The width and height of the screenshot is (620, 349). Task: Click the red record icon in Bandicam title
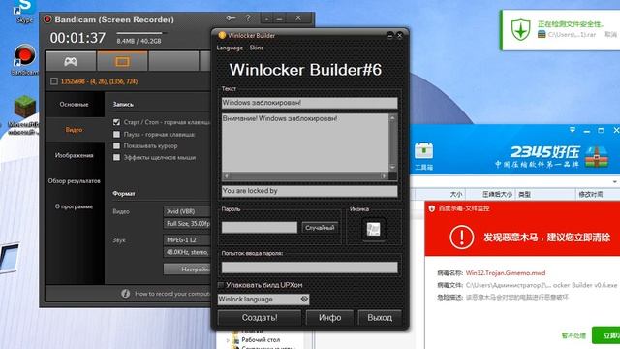click(47, 19)
